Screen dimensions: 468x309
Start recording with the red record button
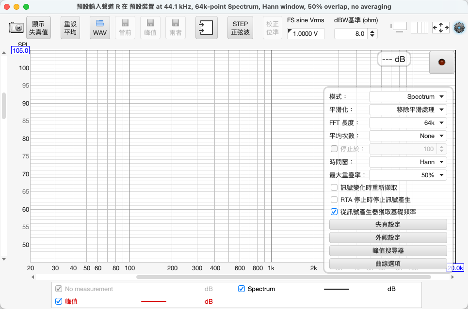click(x=442, y=62)
